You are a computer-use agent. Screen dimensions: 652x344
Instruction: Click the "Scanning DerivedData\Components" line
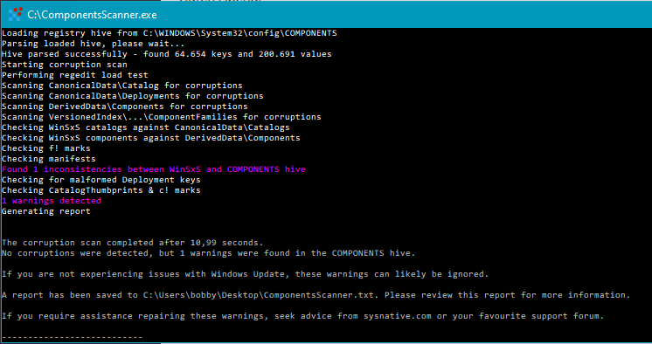[x=125, y=107]
